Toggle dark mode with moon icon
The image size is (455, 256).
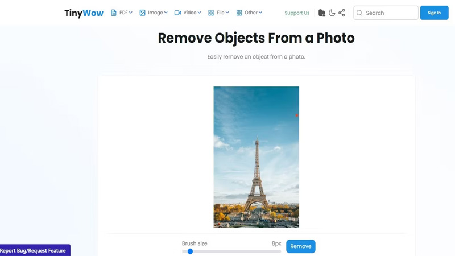point(332,13)
